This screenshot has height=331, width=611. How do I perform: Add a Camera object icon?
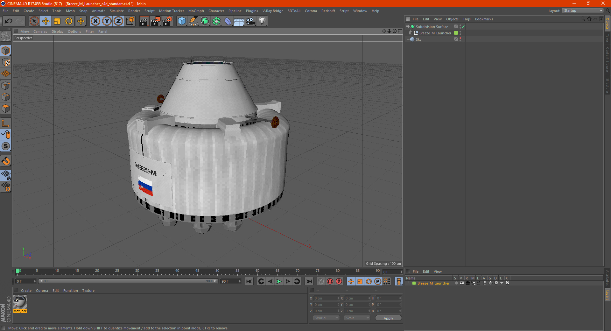(x=251, y=21)
